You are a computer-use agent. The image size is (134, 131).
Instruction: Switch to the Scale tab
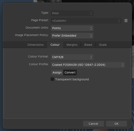(x=103, y=45)
